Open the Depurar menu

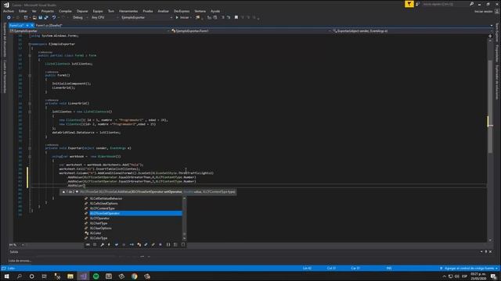82,11
